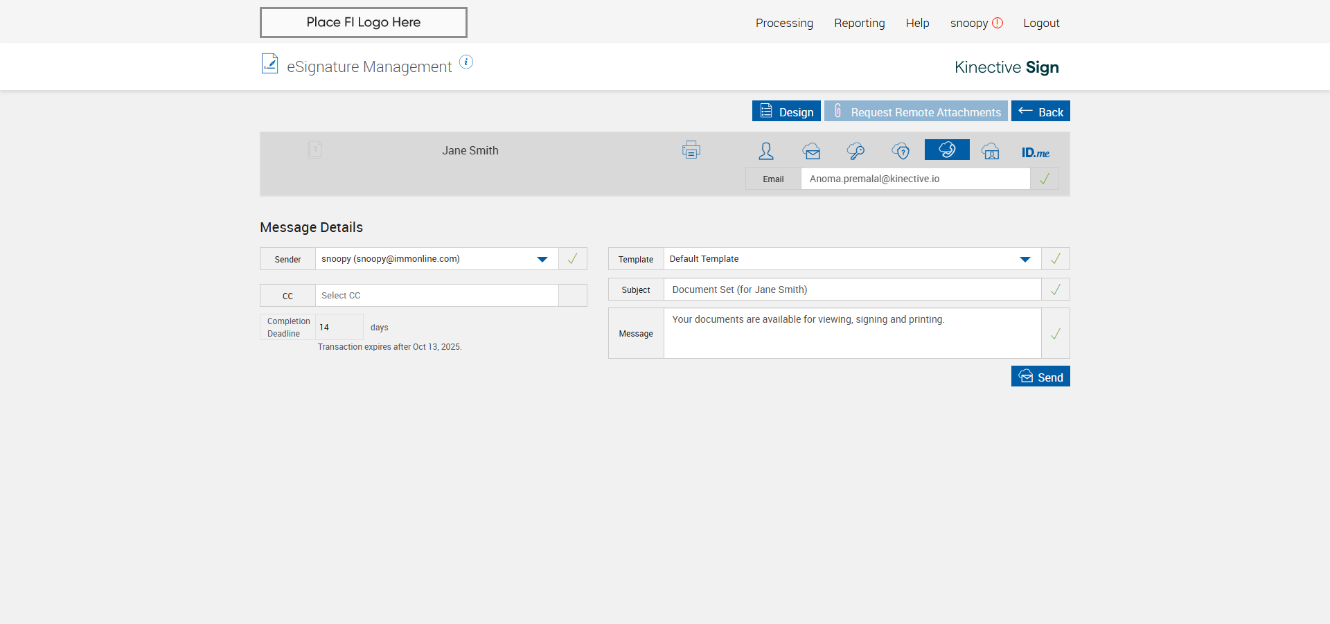Choose the cloud envelope email authentication icon
This screenshot has width=1330, height=624.
pyautogui.click(x=812, y=151)
